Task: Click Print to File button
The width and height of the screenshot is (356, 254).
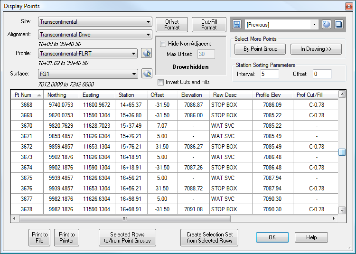Action: (39, 237)
